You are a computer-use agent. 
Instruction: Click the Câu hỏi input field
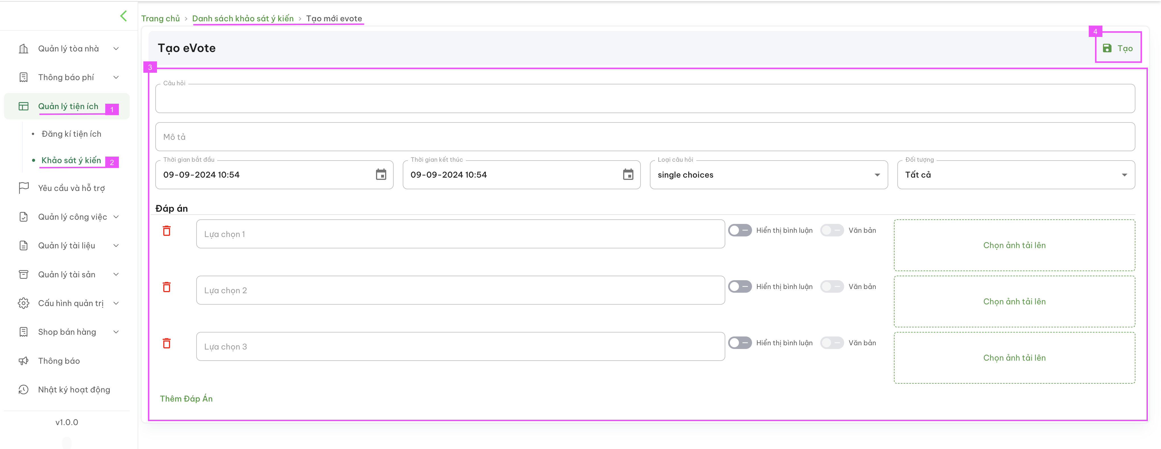[645, 98]
